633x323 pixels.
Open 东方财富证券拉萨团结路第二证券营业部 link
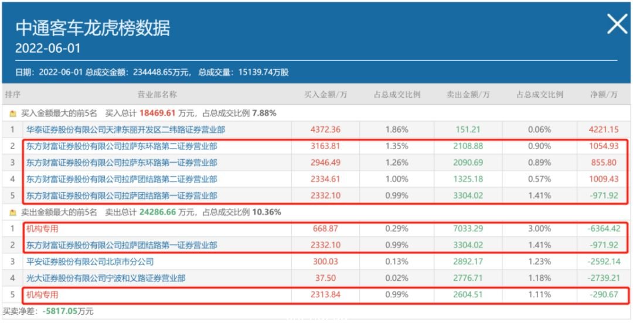point(121,180)
